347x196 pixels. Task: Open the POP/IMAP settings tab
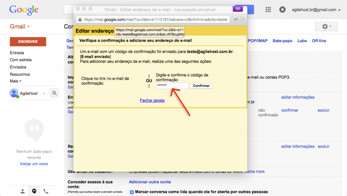click(x=258, y=41)
